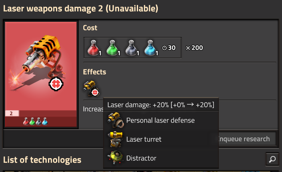Click the Distractor capsule icon in tooltip
The height and width of the screenshot is (172, 282).
point(116,158)
